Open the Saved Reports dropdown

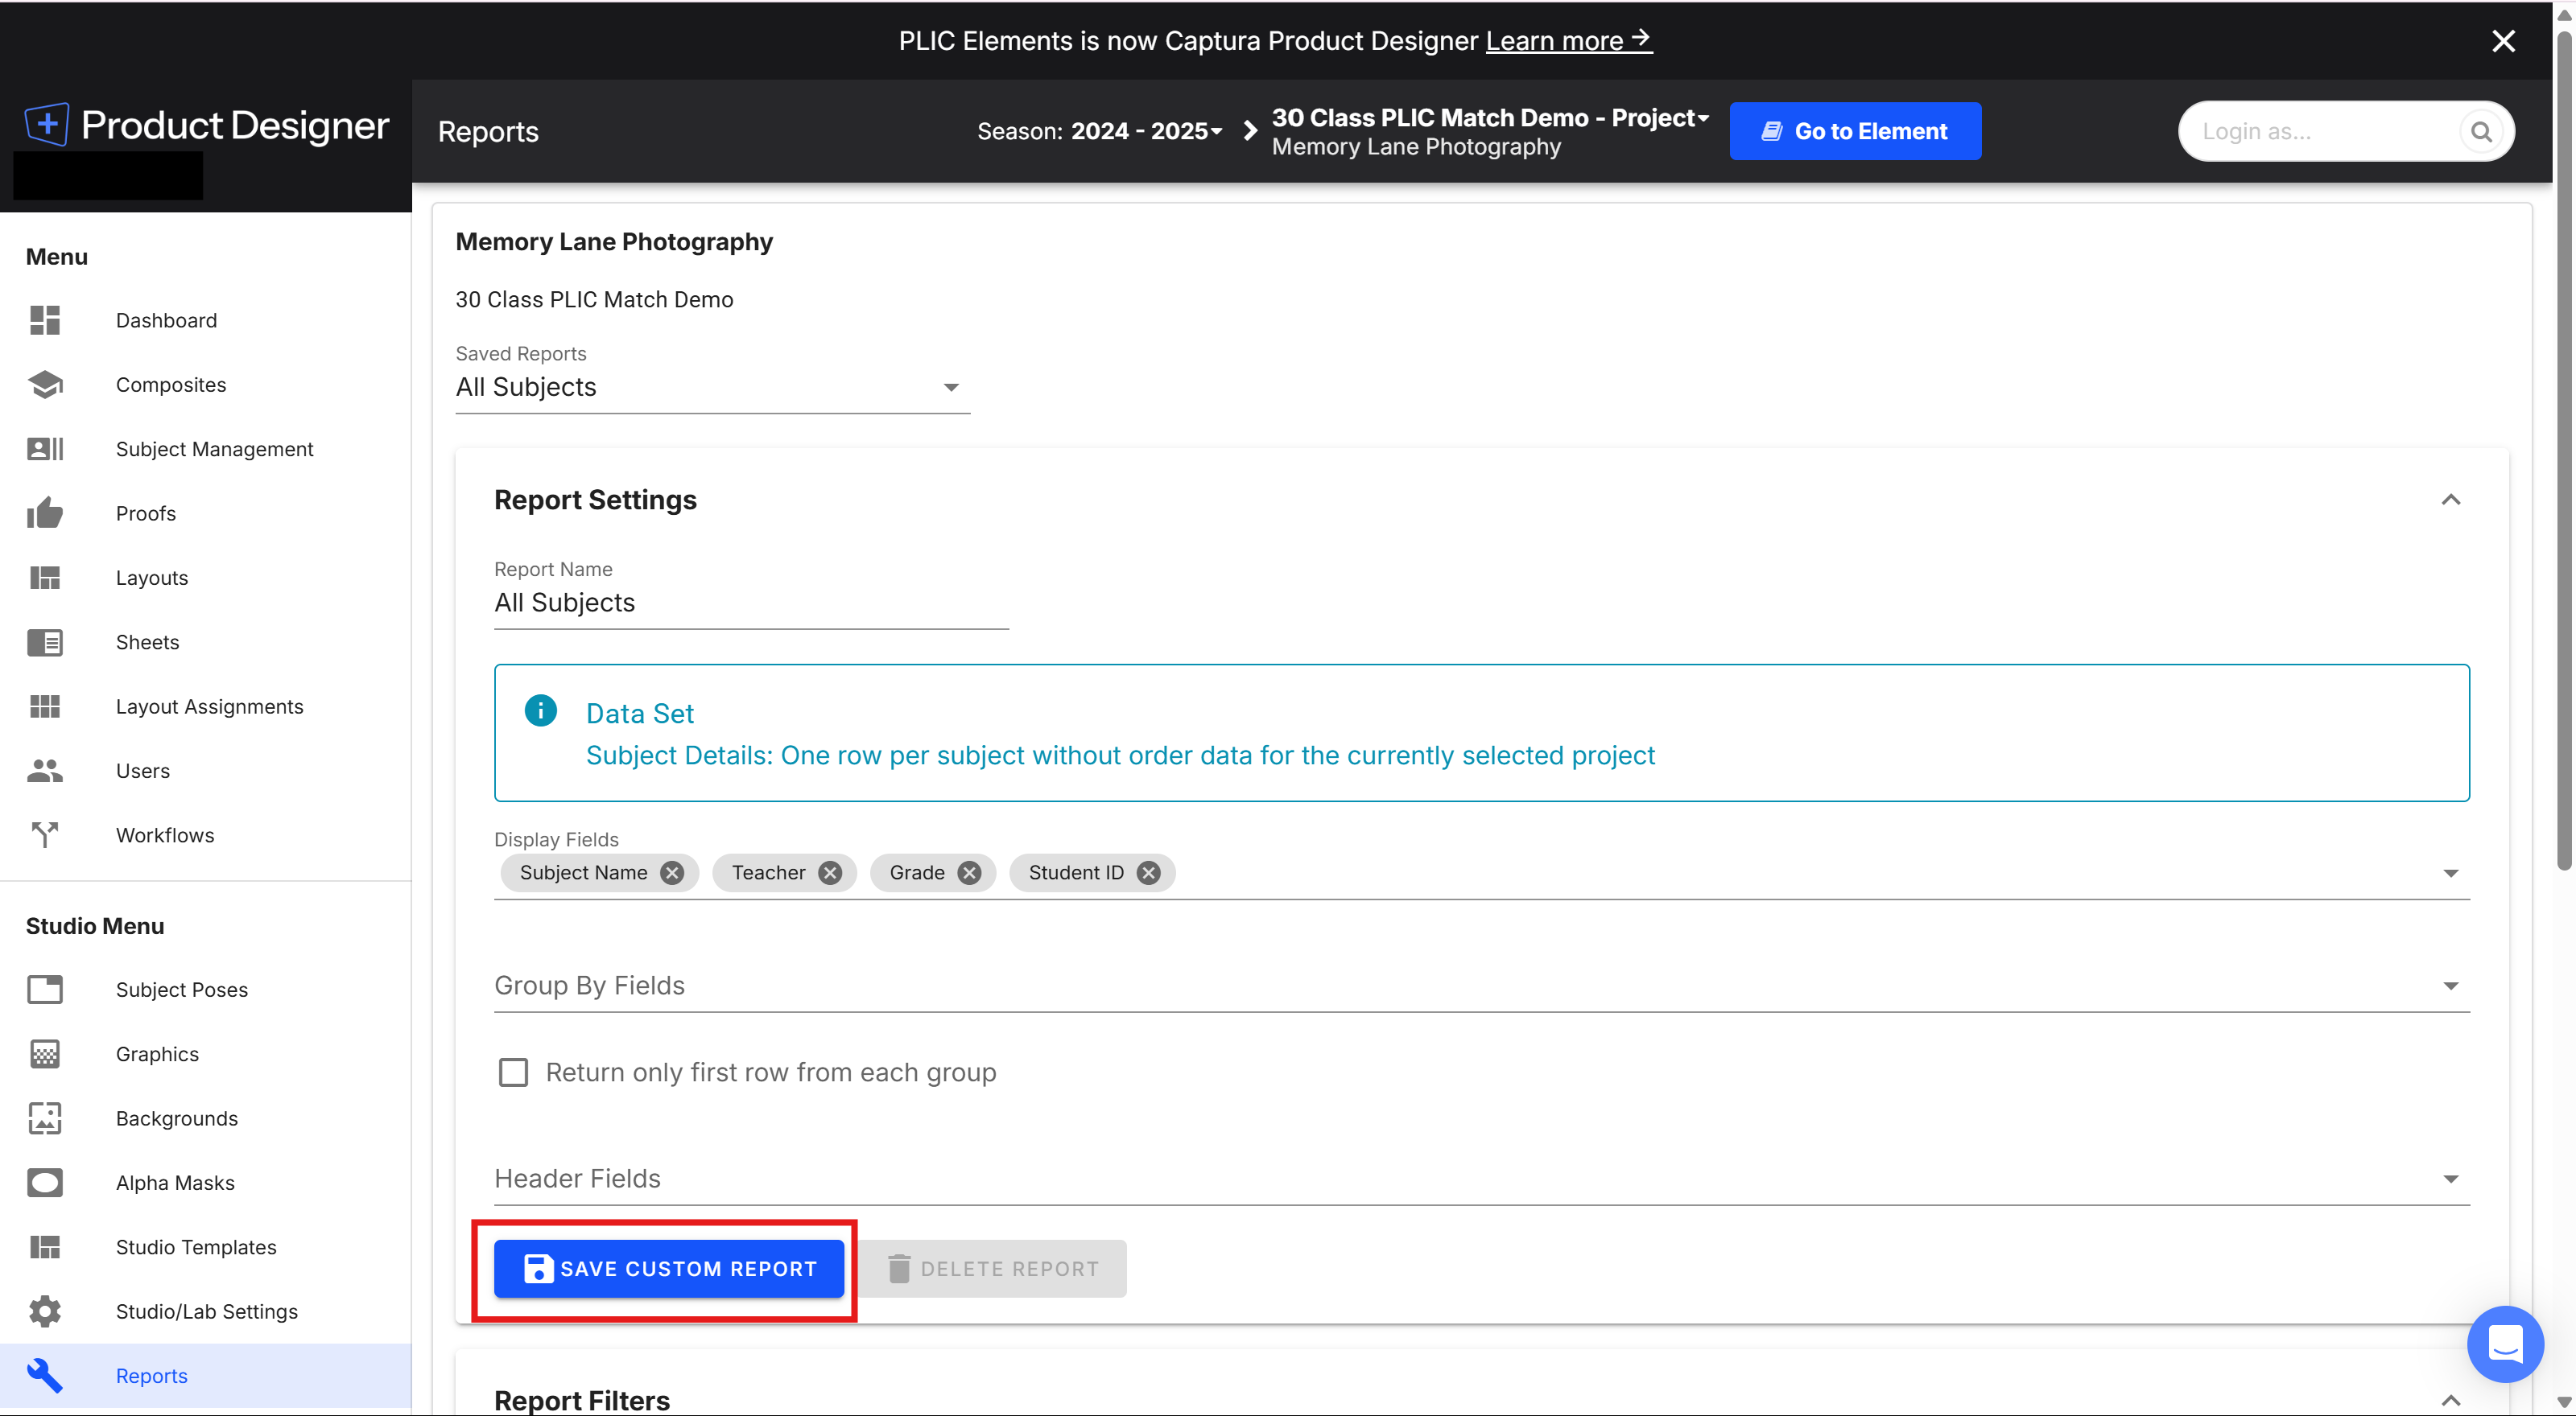712,387
